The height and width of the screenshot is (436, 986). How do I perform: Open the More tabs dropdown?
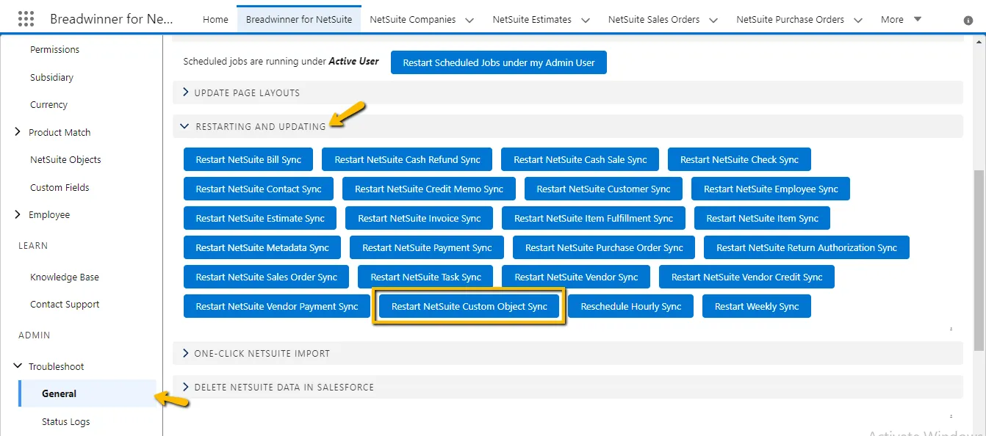click(x=901, y=20)
